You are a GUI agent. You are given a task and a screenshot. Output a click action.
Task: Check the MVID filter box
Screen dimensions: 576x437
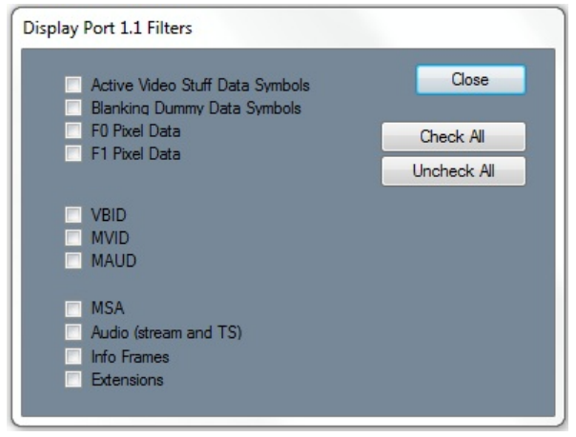click(73, 238)
